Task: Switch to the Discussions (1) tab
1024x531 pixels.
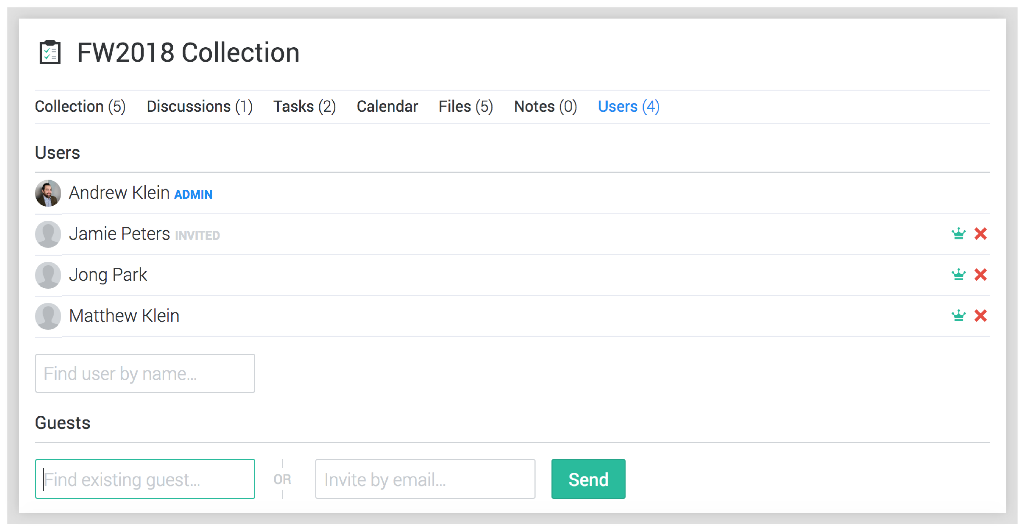Action: tap(200, 107)
